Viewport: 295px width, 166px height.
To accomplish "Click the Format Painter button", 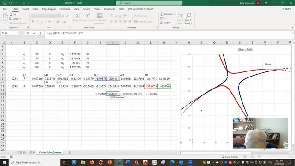I will tap(18, 23).
